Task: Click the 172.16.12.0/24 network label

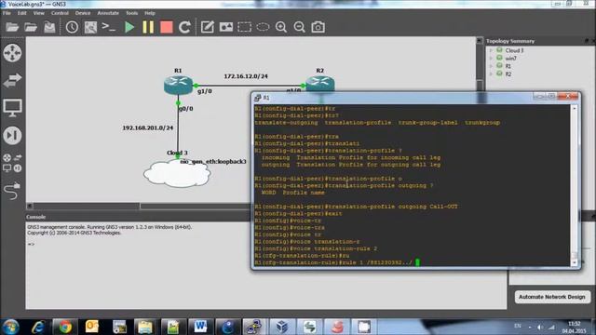Action: pos(246,76)
